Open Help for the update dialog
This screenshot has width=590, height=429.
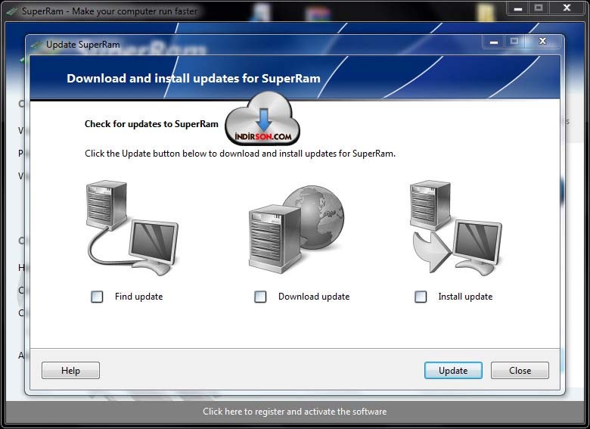point(71,370)
